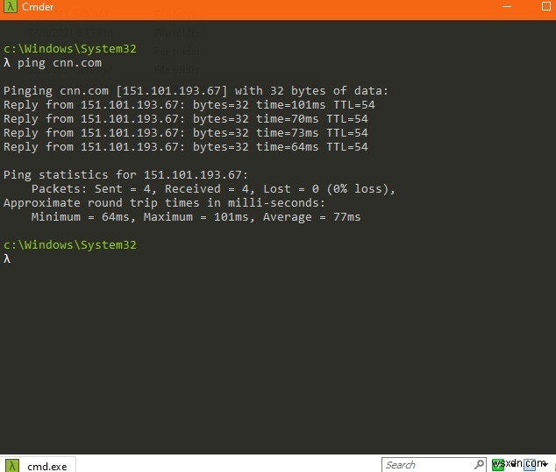Minimize the Cmder window

click(x=507, y=6)
